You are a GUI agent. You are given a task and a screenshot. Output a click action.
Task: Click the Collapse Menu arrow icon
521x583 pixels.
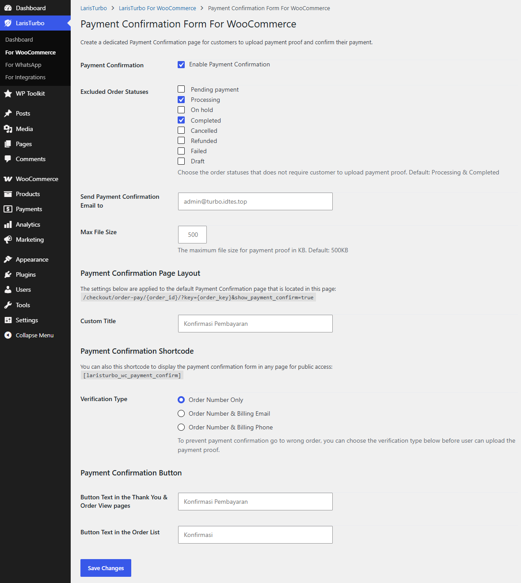coord(8,335)
